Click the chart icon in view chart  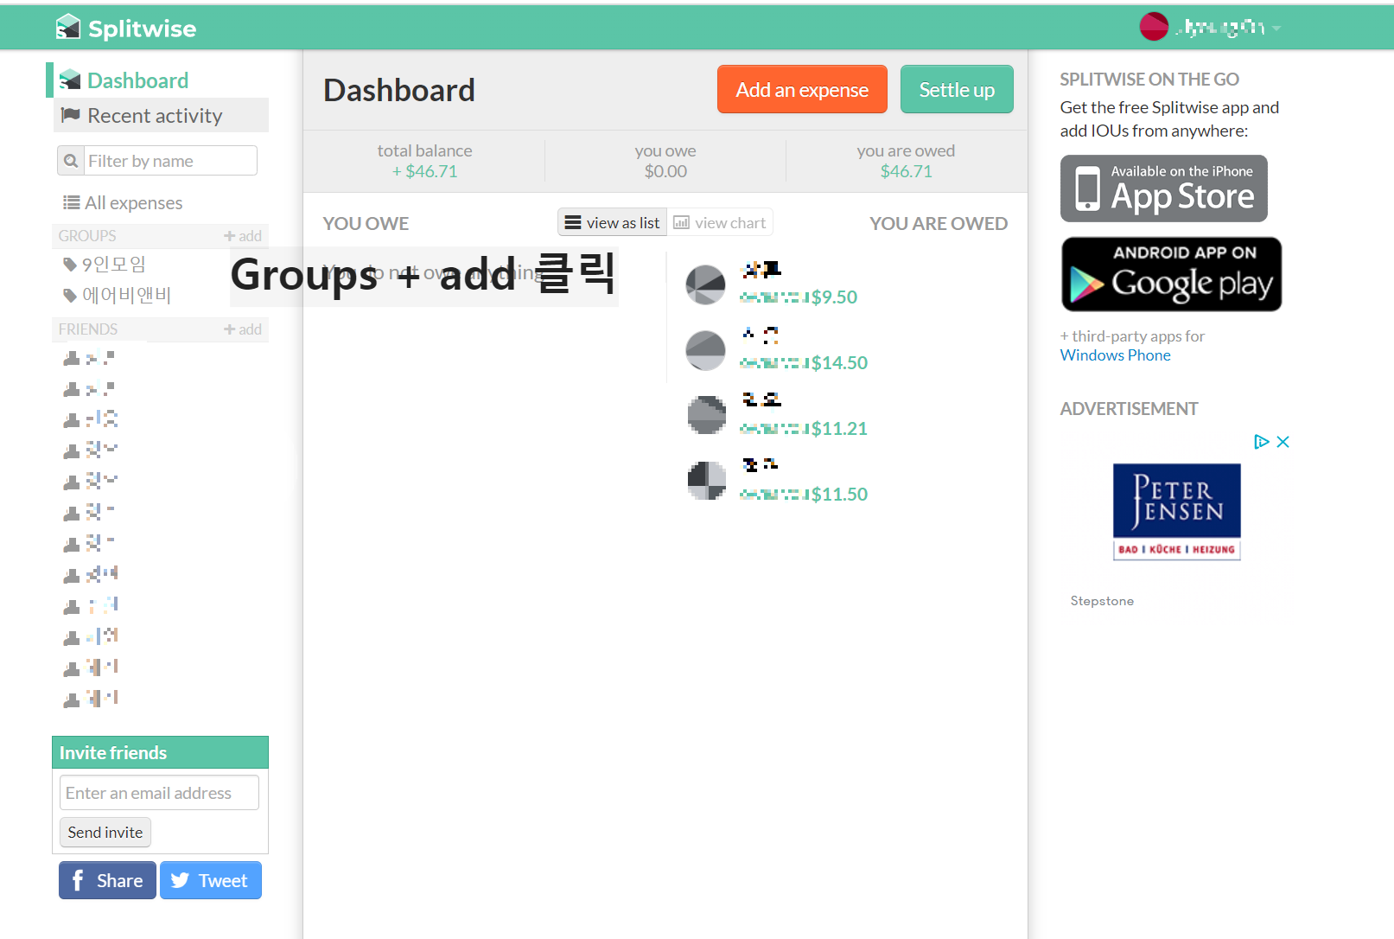point(682,222)
